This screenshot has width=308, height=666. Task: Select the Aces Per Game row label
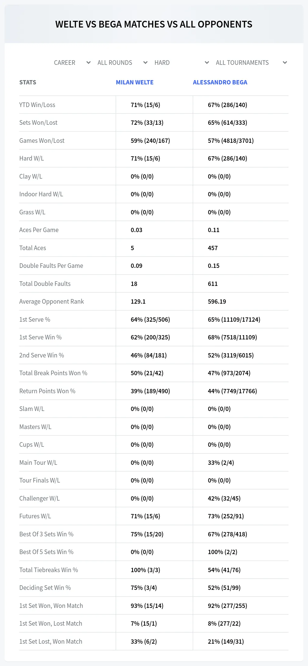click(x=39, y=230)
